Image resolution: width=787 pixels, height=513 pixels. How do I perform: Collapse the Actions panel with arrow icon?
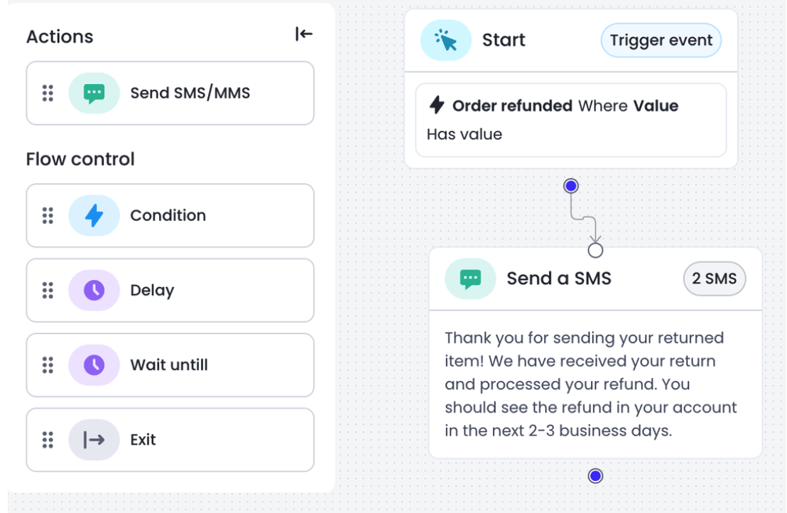[303, 34]
